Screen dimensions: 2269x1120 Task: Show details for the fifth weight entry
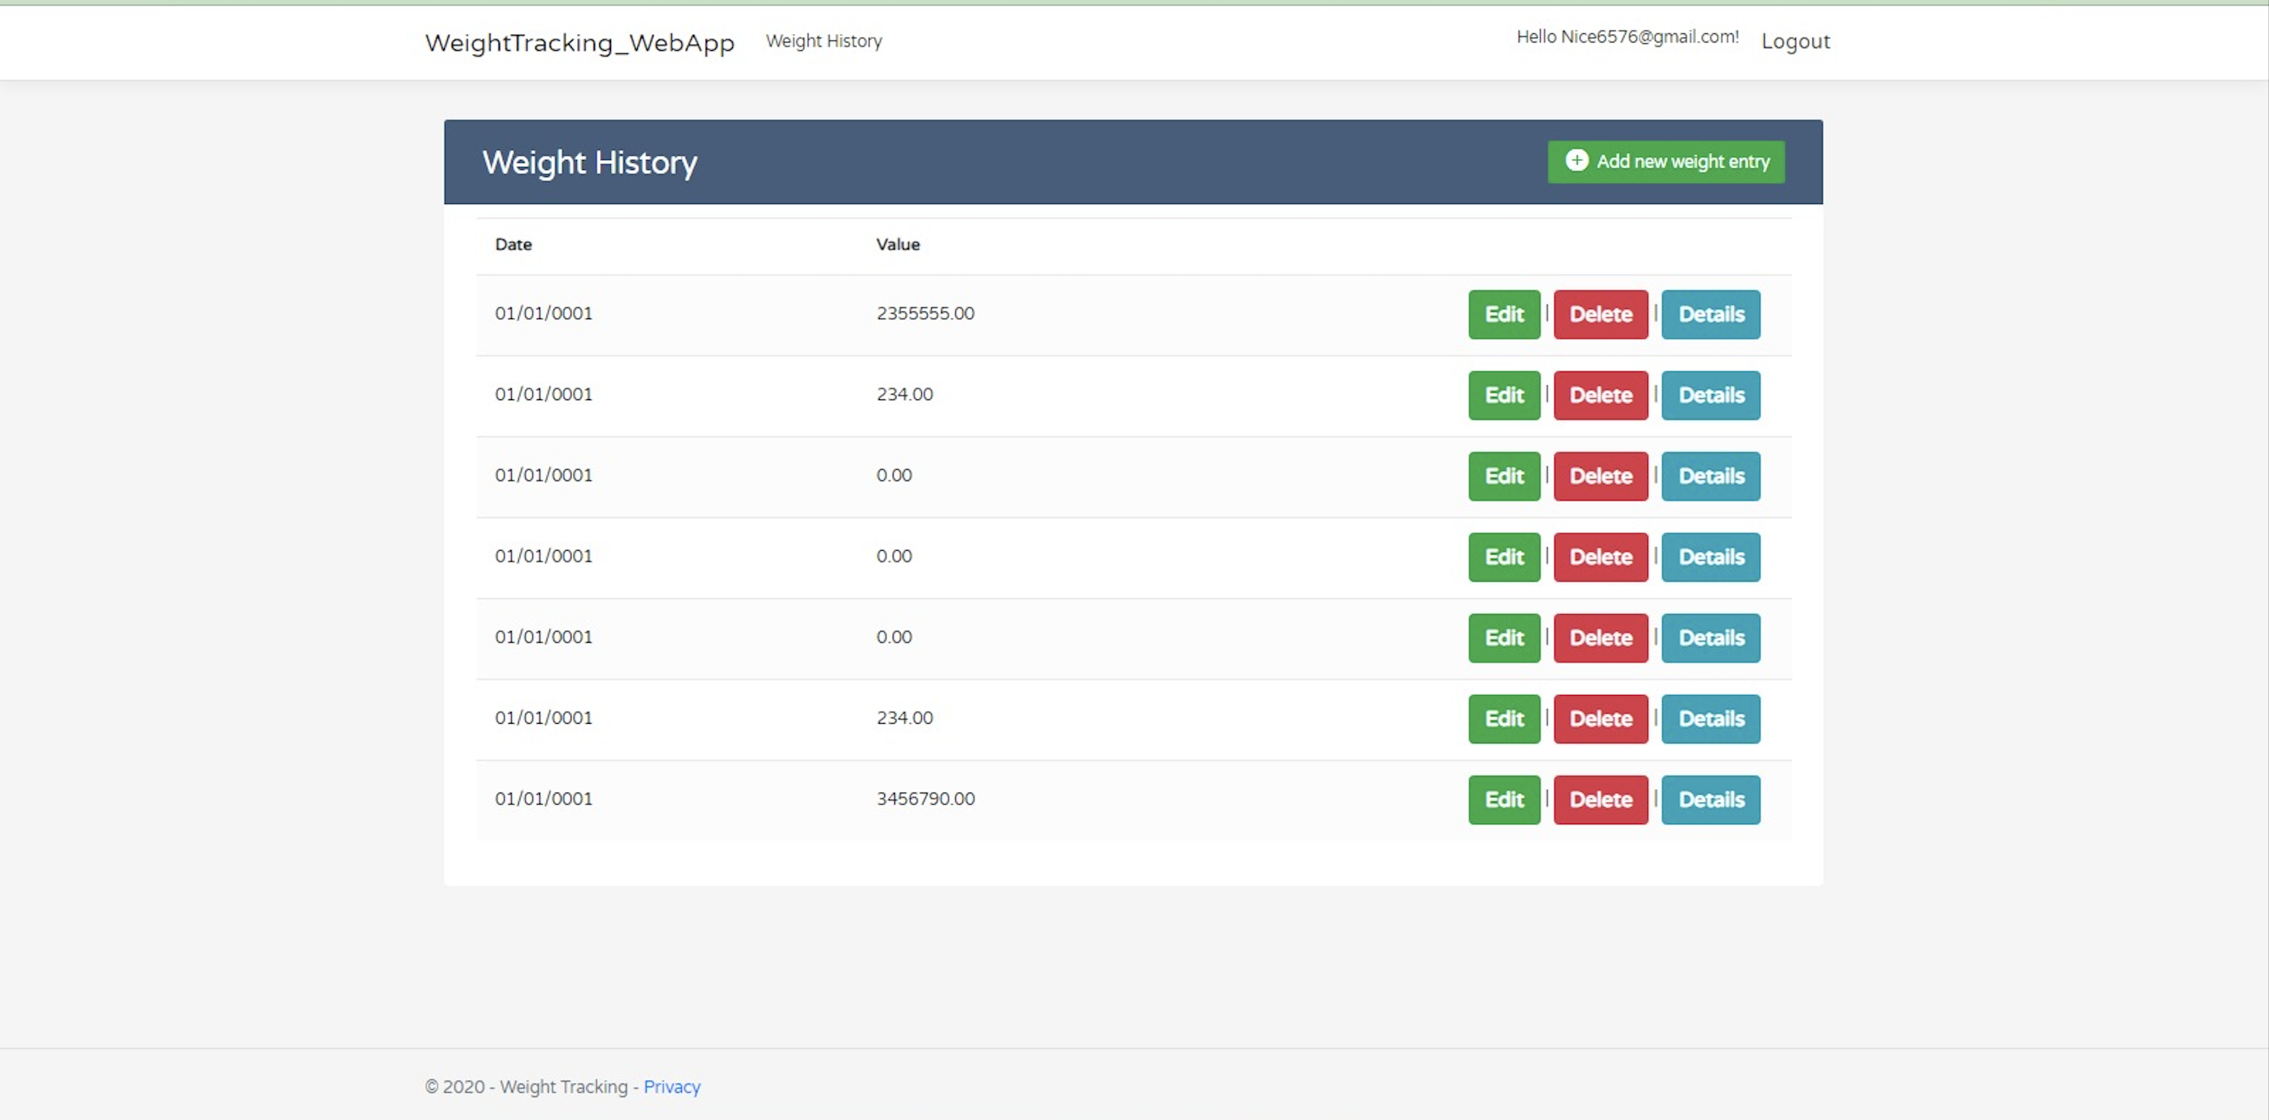pyautogui.click(x=1711, y=637)
